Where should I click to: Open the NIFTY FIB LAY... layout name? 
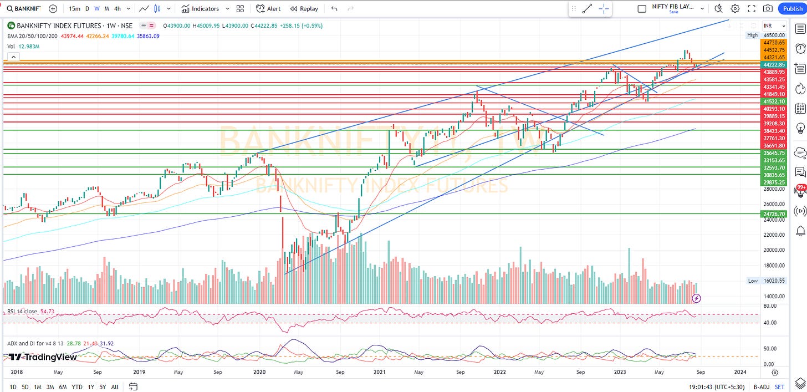[673, 6]
